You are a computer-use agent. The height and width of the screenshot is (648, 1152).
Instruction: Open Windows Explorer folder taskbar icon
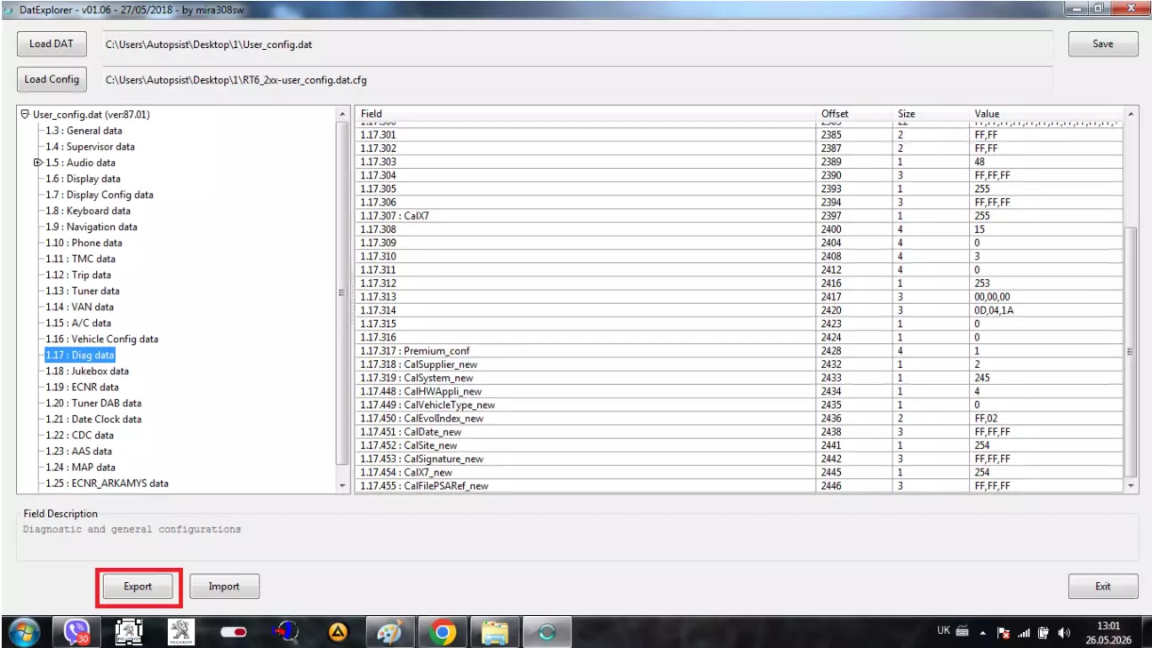(x=494, y=632)
